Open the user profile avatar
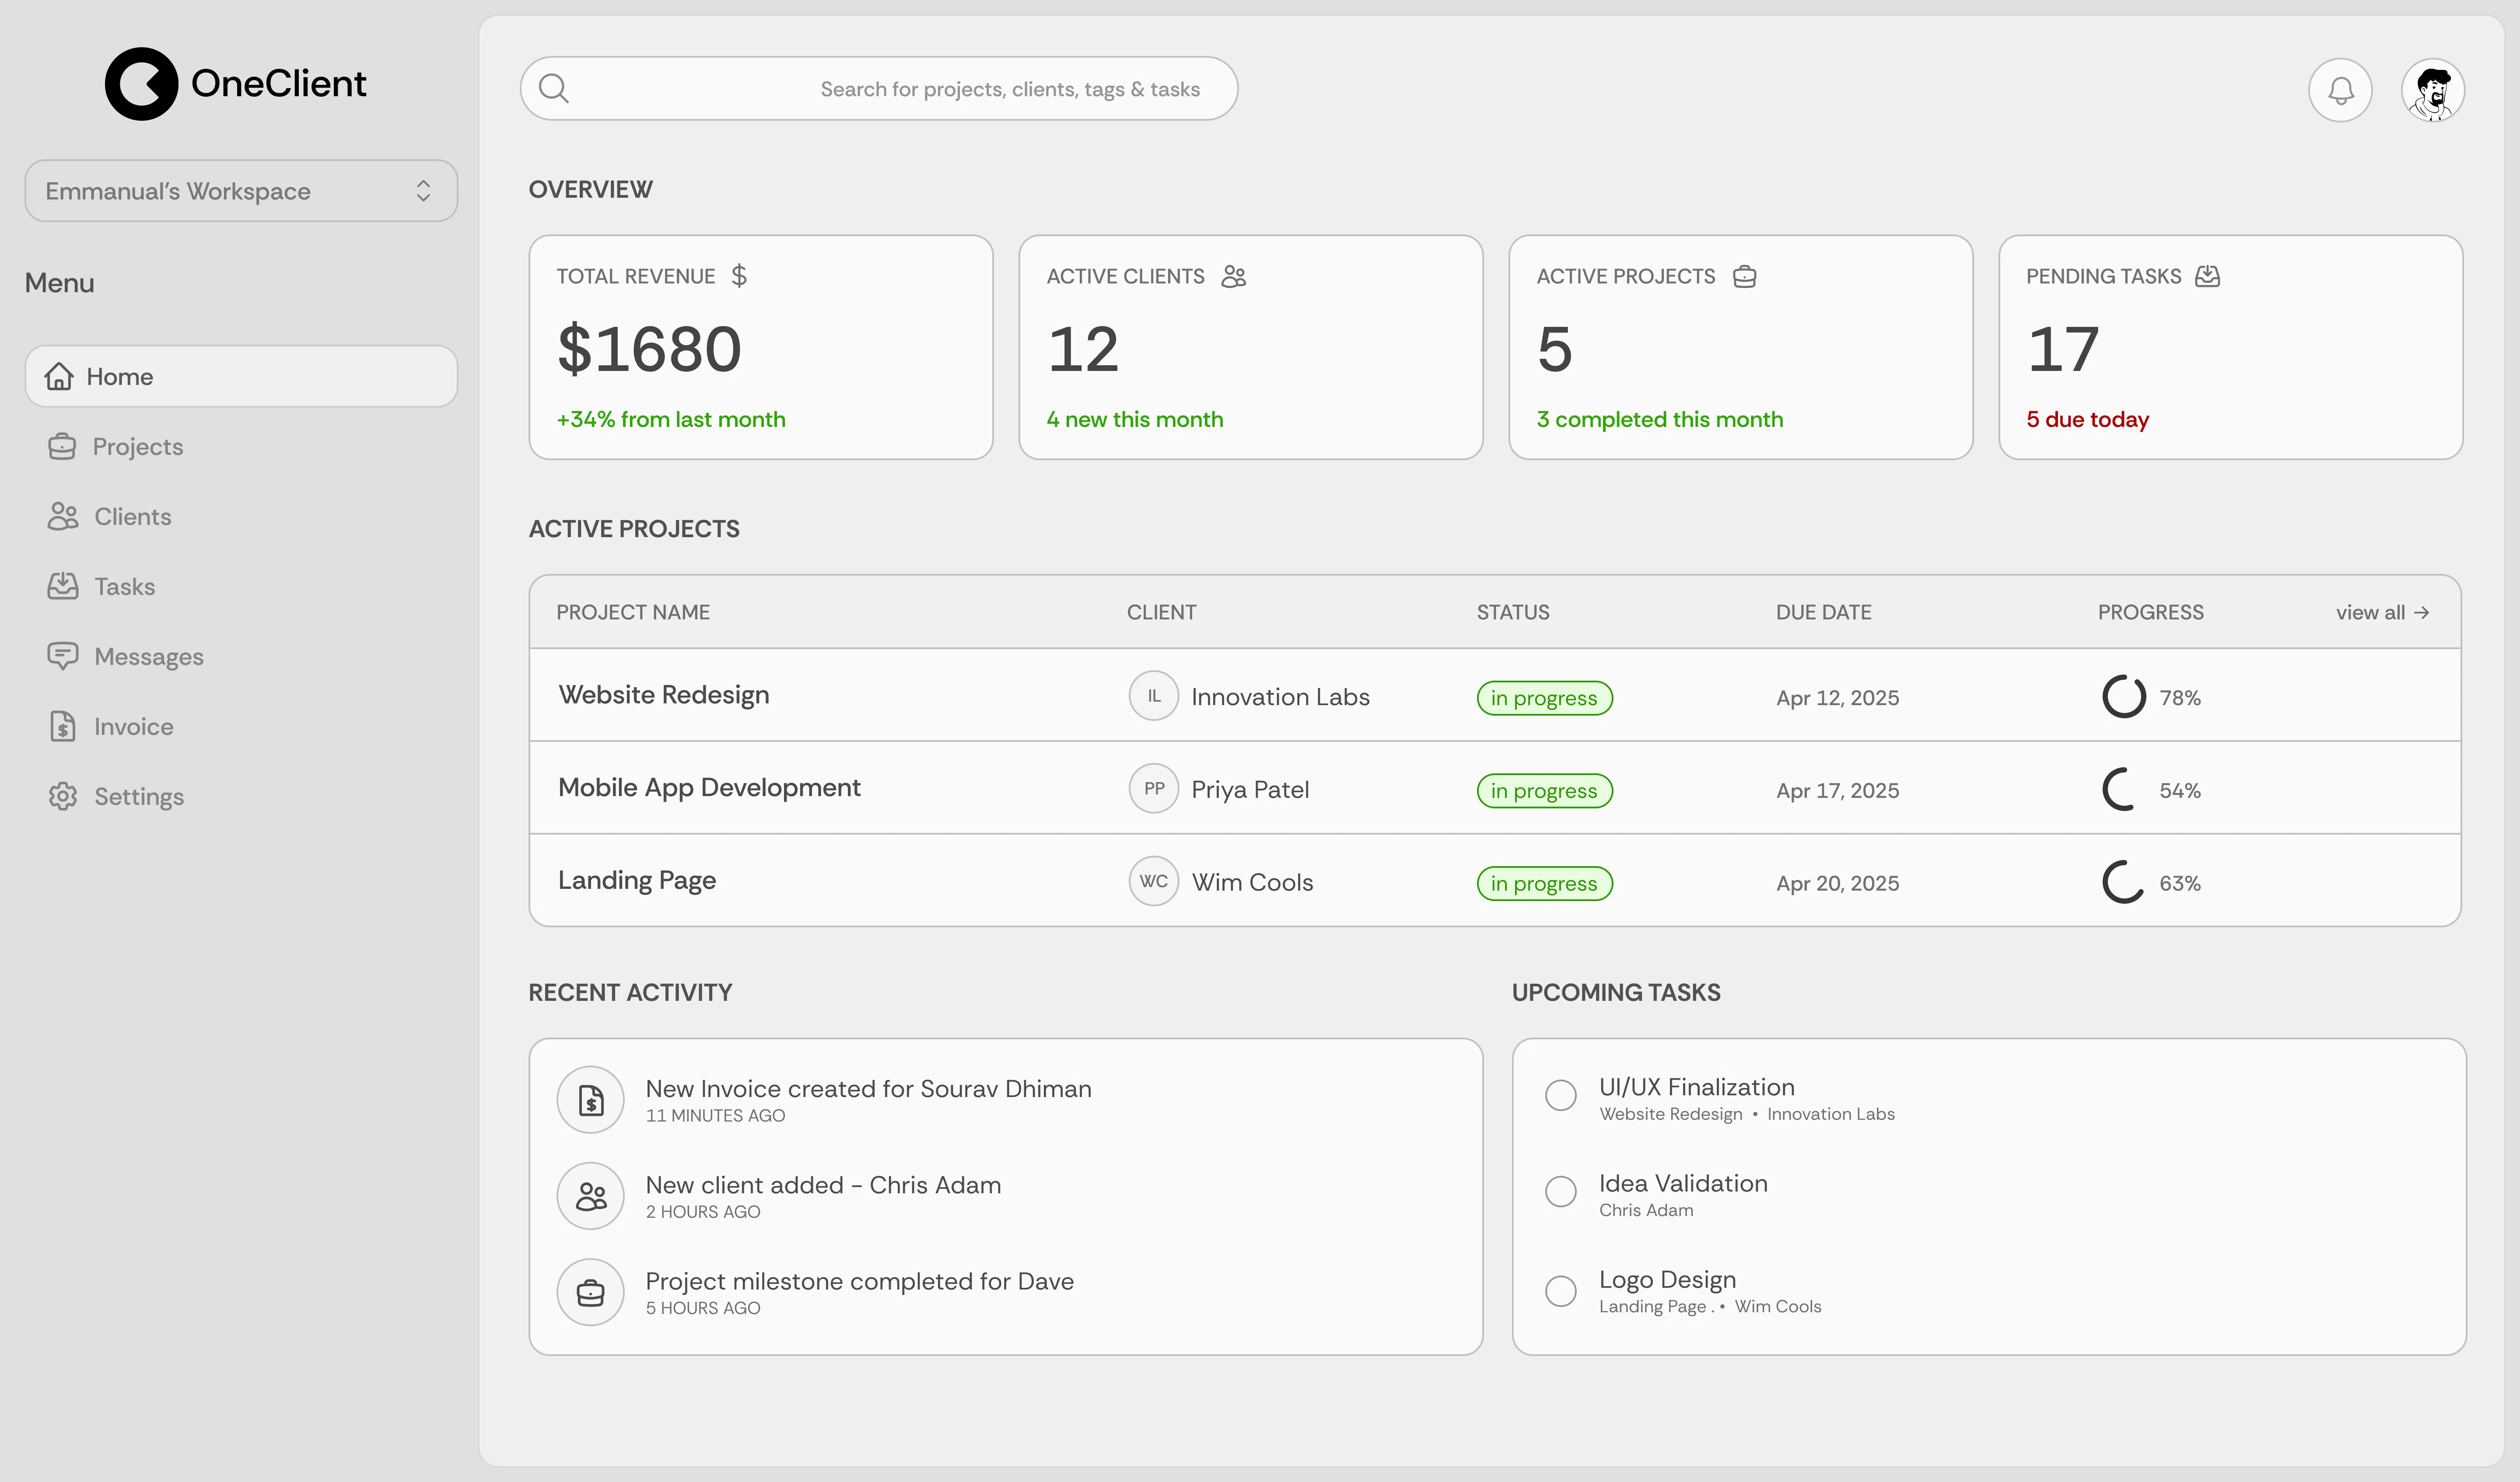The image size is (2520, 1482). pyautogui.click(x=2433, y=90)
